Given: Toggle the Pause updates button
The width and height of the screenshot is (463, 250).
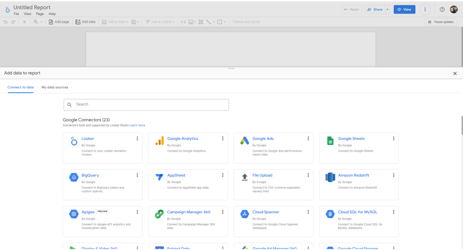Looking at the screenshot, I should tap(441, 22).
